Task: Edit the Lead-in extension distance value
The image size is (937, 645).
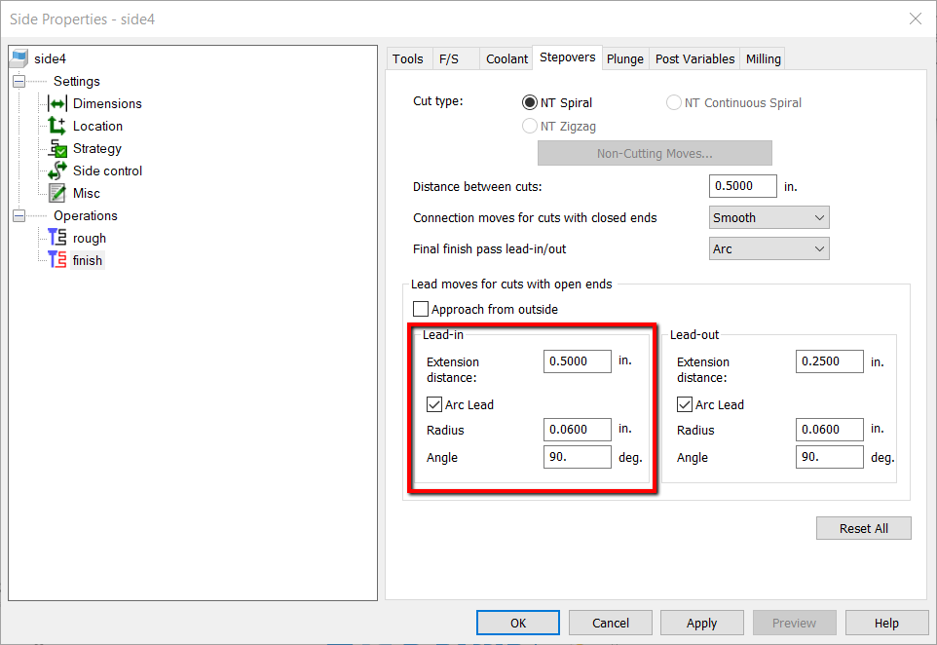Action: click(x=577, y=360)
